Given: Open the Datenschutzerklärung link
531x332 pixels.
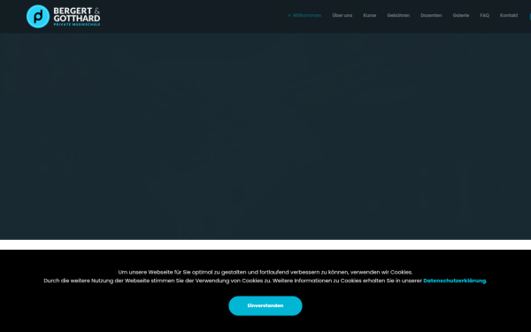Looking at the screenshot, I should tap(455, 281).
